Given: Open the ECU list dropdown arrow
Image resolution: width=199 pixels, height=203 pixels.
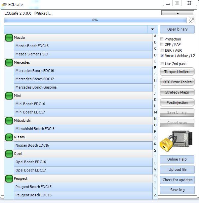Looking at the screenshot, I should (152, 29).
